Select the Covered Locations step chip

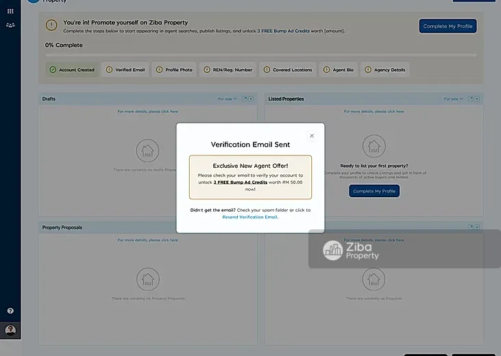point(288,70)
